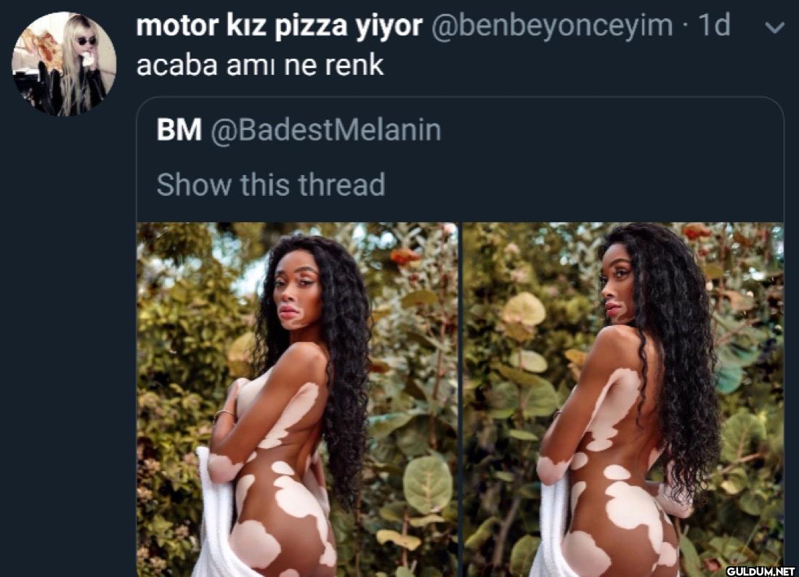Open the tweet author's round profile avatar
Screen dimensions: 799x577
[x=64, y=64]
